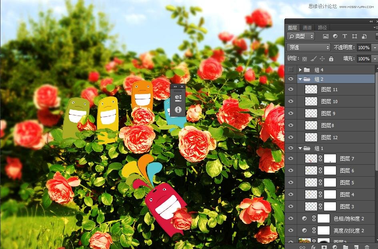
Task: Click mask link chain on 图层 6
Action: pos(320,171)
